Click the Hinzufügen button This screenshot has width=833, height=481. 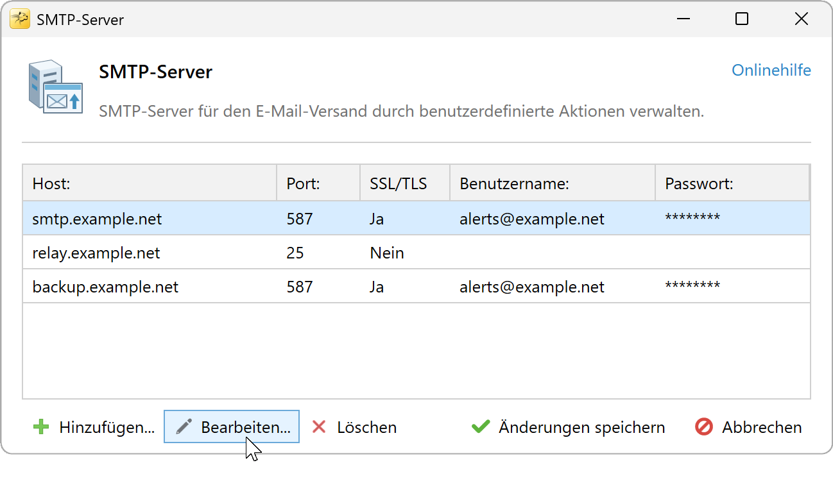(94, 427)
